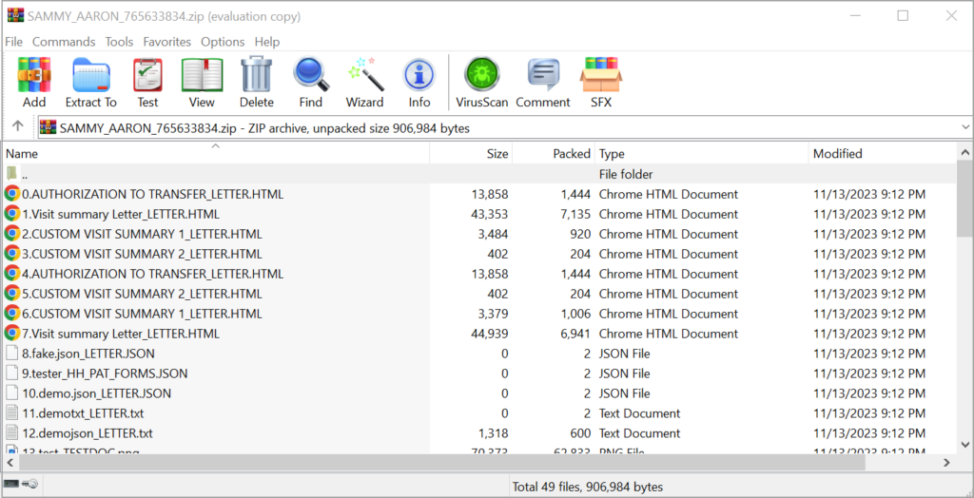Open the Commands menu
This screenshot has height=498, width=974.
pyautogui.click(x=64, y=42)
